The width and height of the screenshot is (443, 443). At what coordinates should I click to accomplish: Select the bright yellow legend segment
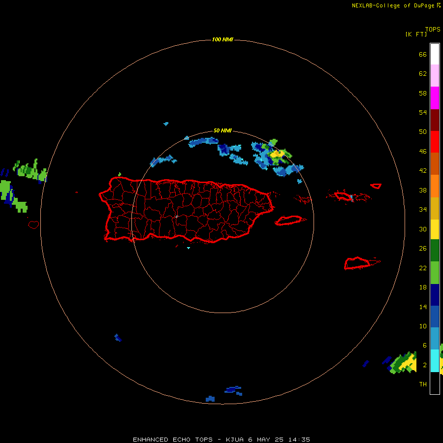point(435,229)
